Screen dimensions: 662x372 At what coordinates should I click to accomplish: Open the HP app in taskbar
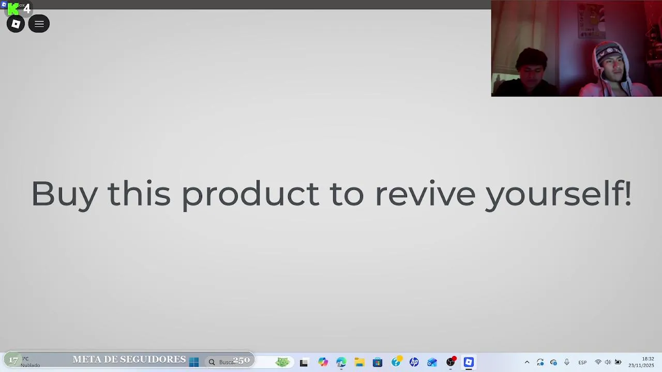tap(414, 362)
